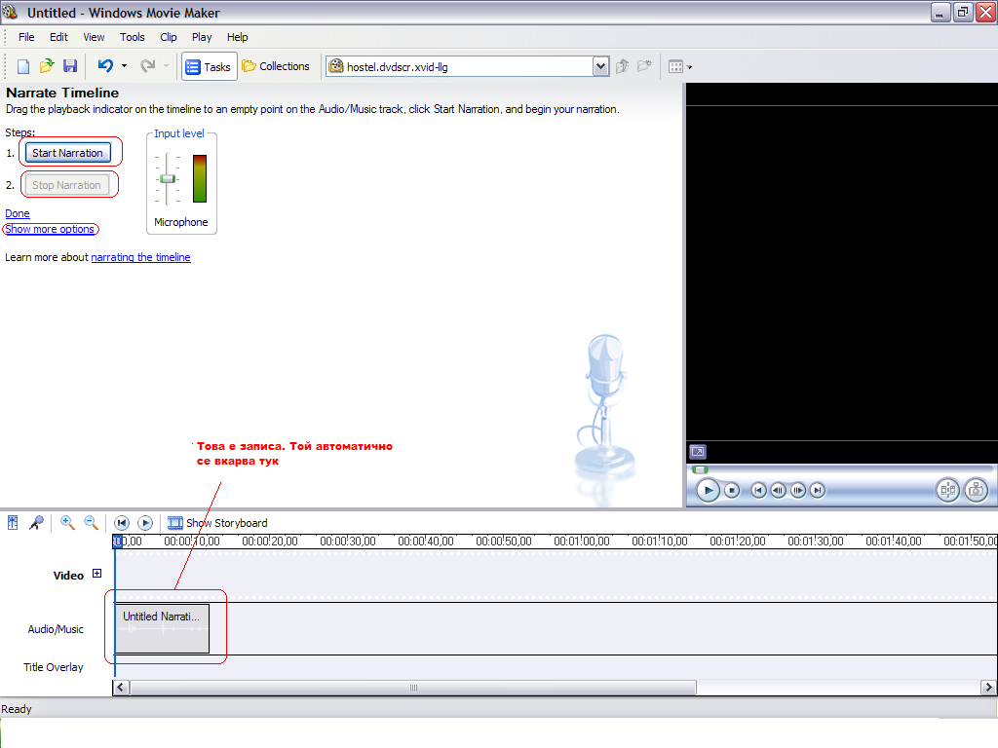This screenshot has height=748, width=998.
Task: Stop the preview monitor playback
Action: (732, 491)
